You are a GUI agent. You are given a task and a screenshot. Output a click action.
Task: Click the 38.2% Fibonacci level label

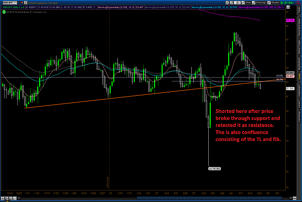click(279, 79)
